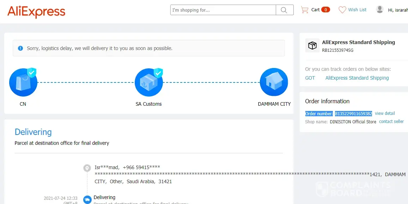Viewport: 408px width, 204px height.
Task: Click the Wish List heart icon
Action: coord(342,10)
